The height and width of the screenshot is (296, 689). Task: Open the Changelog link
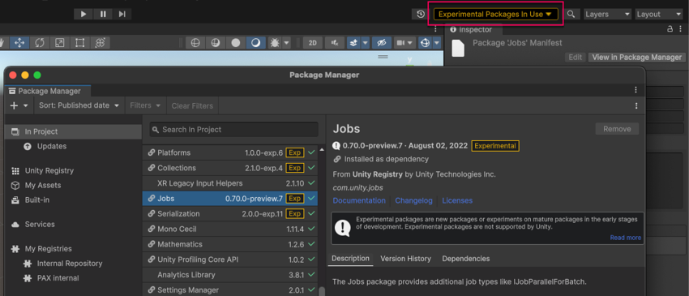tap(413, 200)
